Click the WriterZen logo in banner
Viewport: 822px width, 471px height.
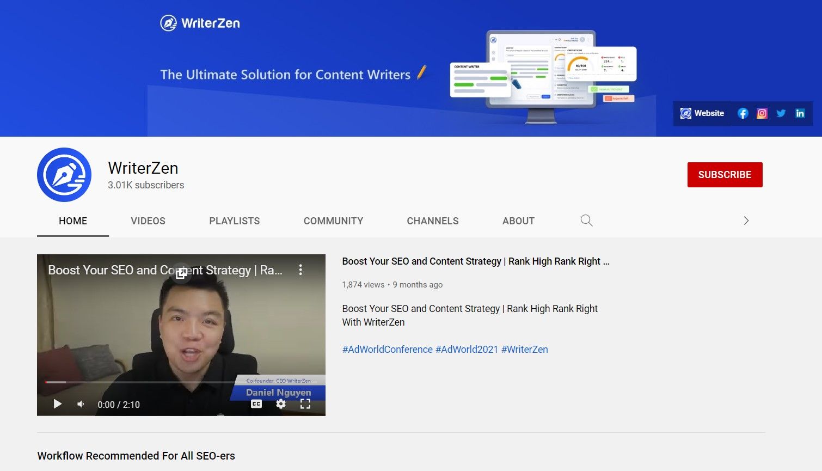point(200,23)
